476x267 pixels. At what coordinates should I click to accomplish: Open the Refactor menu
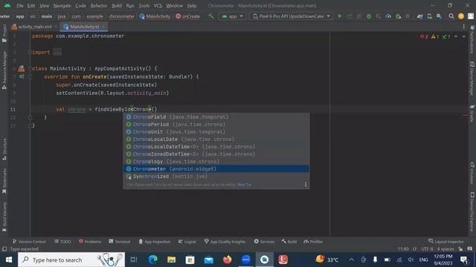point(99,6)
